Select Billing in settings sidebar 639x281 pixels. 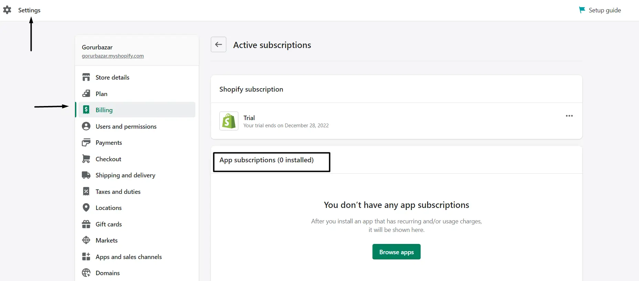coord(137,110)
